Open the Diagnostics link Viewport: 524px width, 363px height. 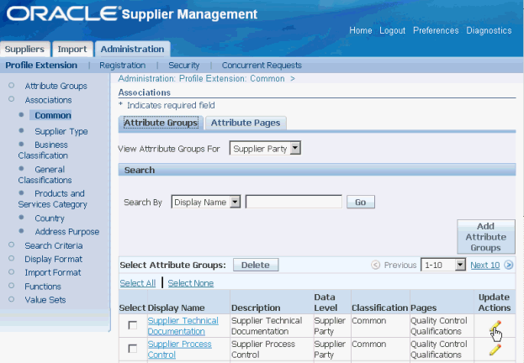pyautogui.click(x=489, y=30)
